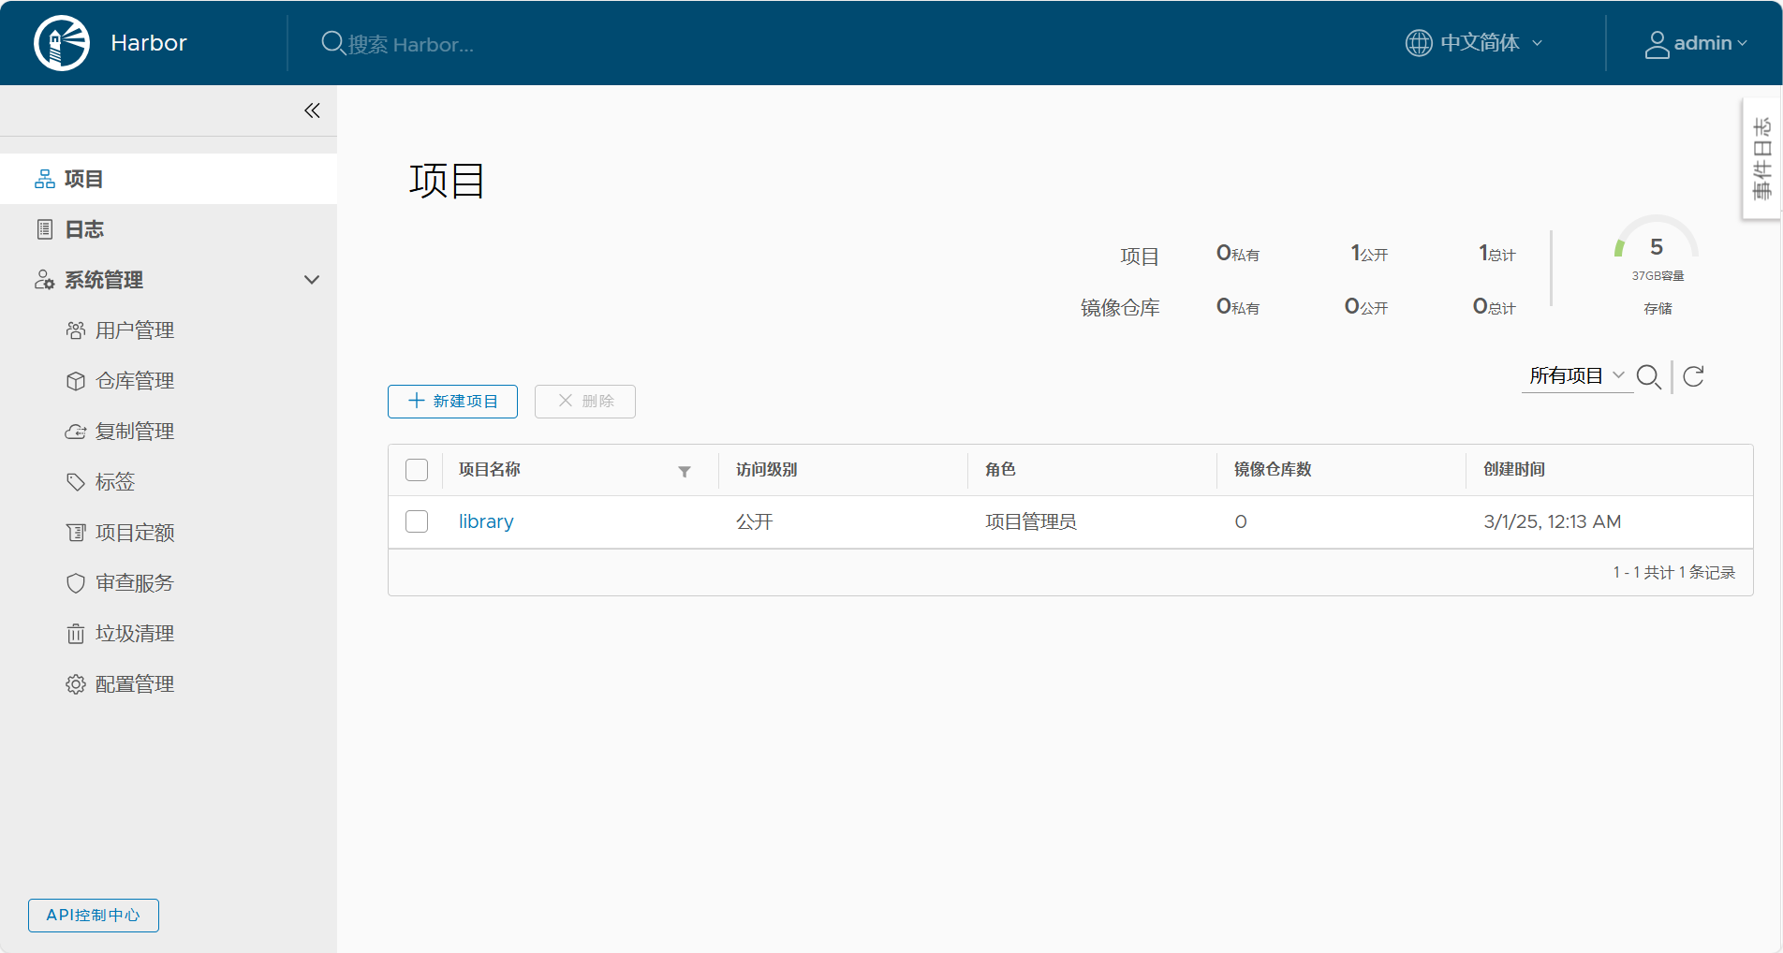Go to 配置管理 page
The height and width of the screenshot is (953, 1783).
(x=135, y=684)
